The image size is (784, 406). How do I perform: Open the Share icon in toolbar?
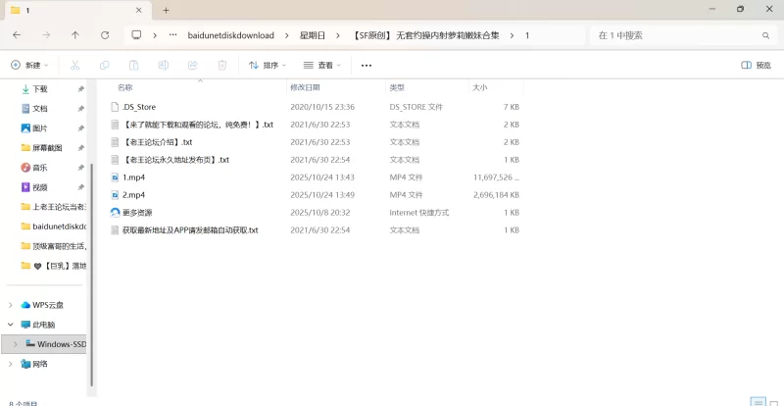click(x=193, y=65)
